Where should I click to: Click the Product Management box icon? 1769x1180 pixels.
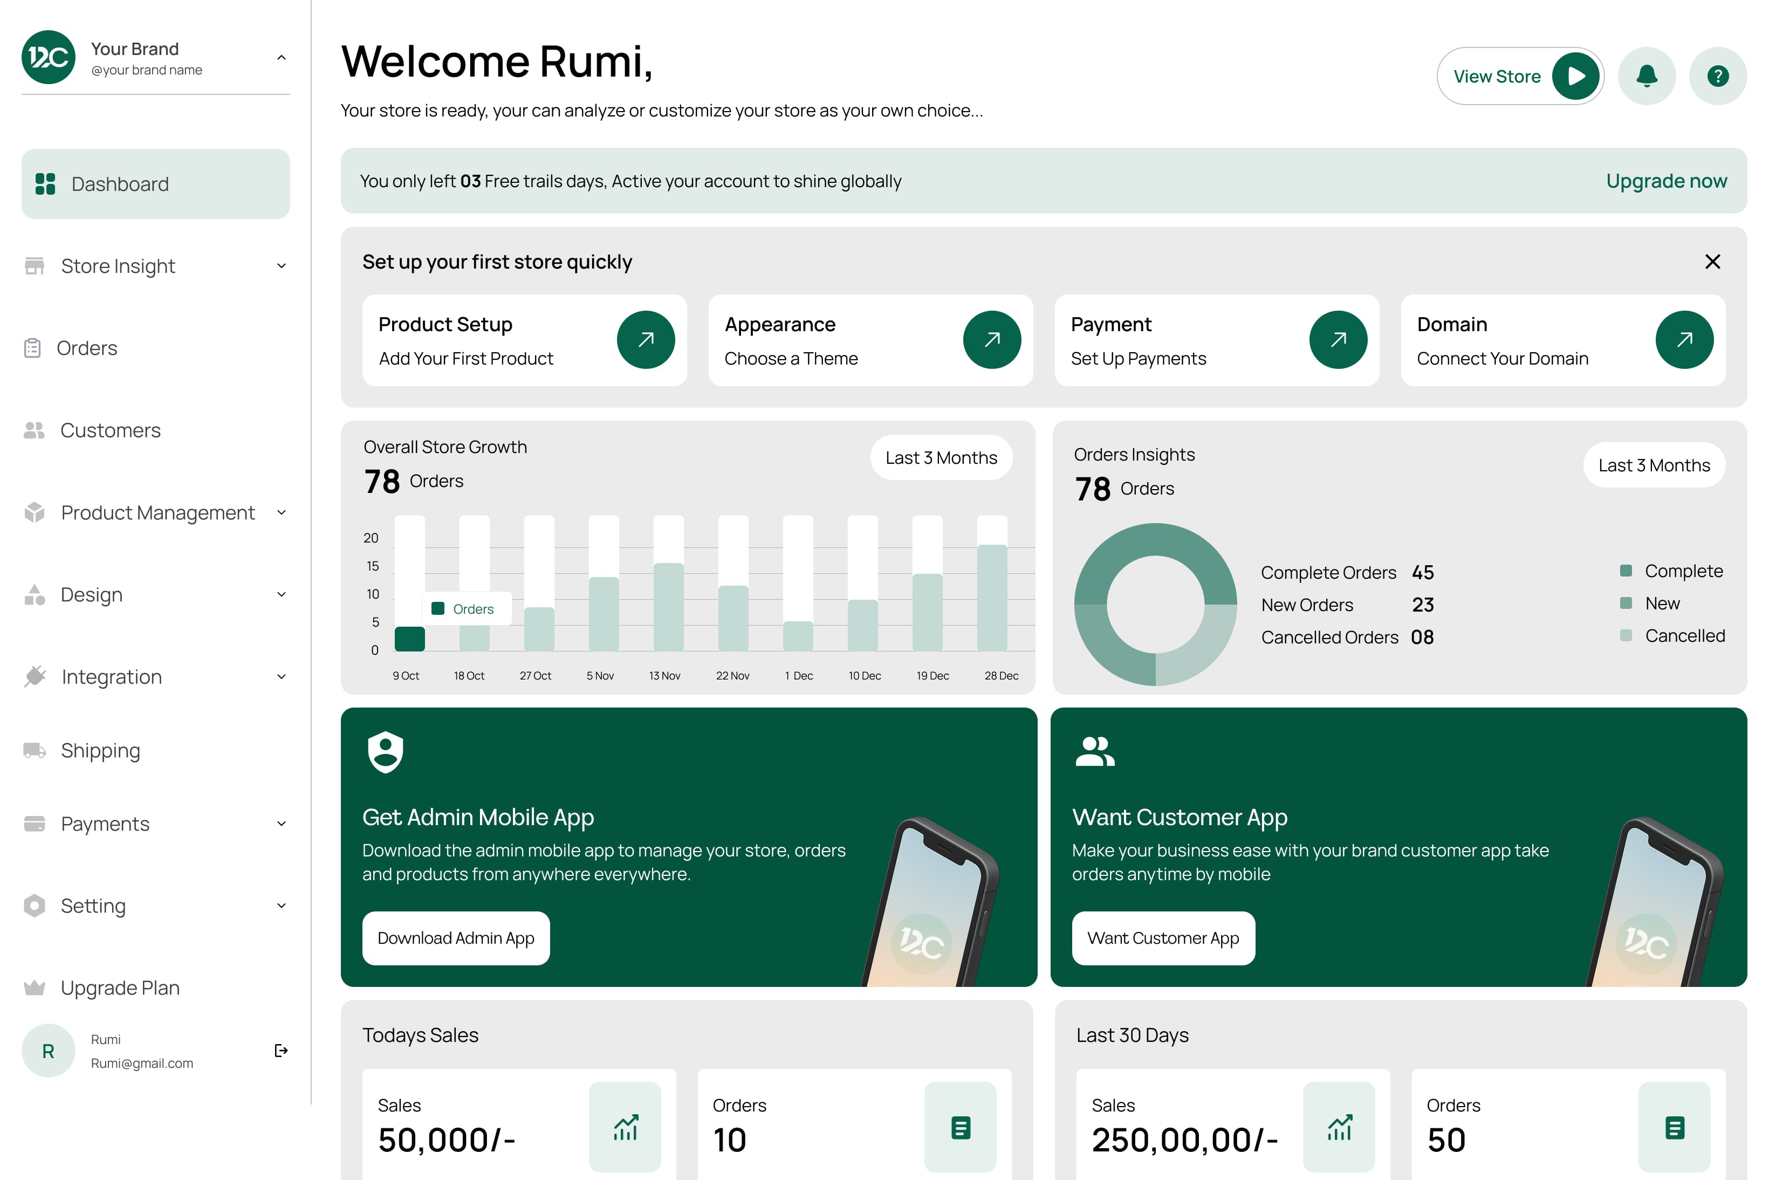click(x=35, y=512)
